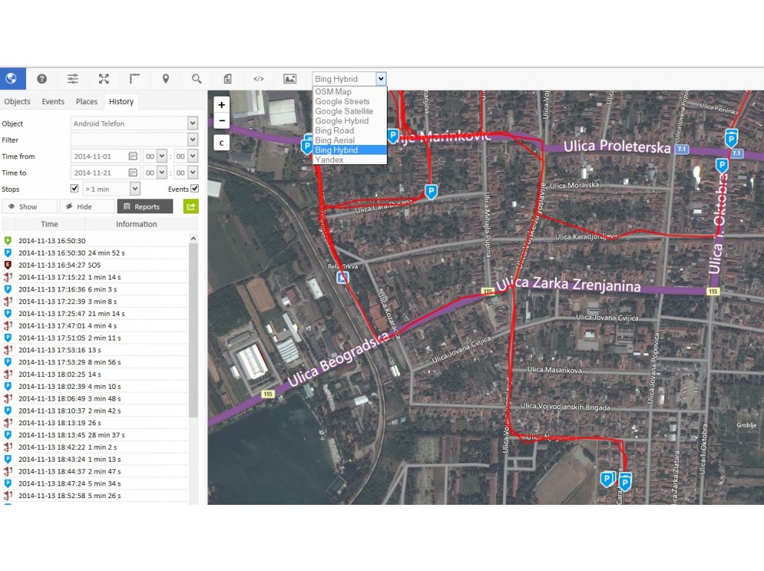Click the Hide button
This screenshot has width=764, height=571.
click(x=88, y=207)
